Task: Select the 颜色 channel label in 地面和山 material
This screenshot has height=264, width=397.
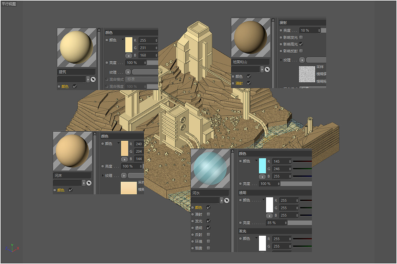Action: (239, 76)
